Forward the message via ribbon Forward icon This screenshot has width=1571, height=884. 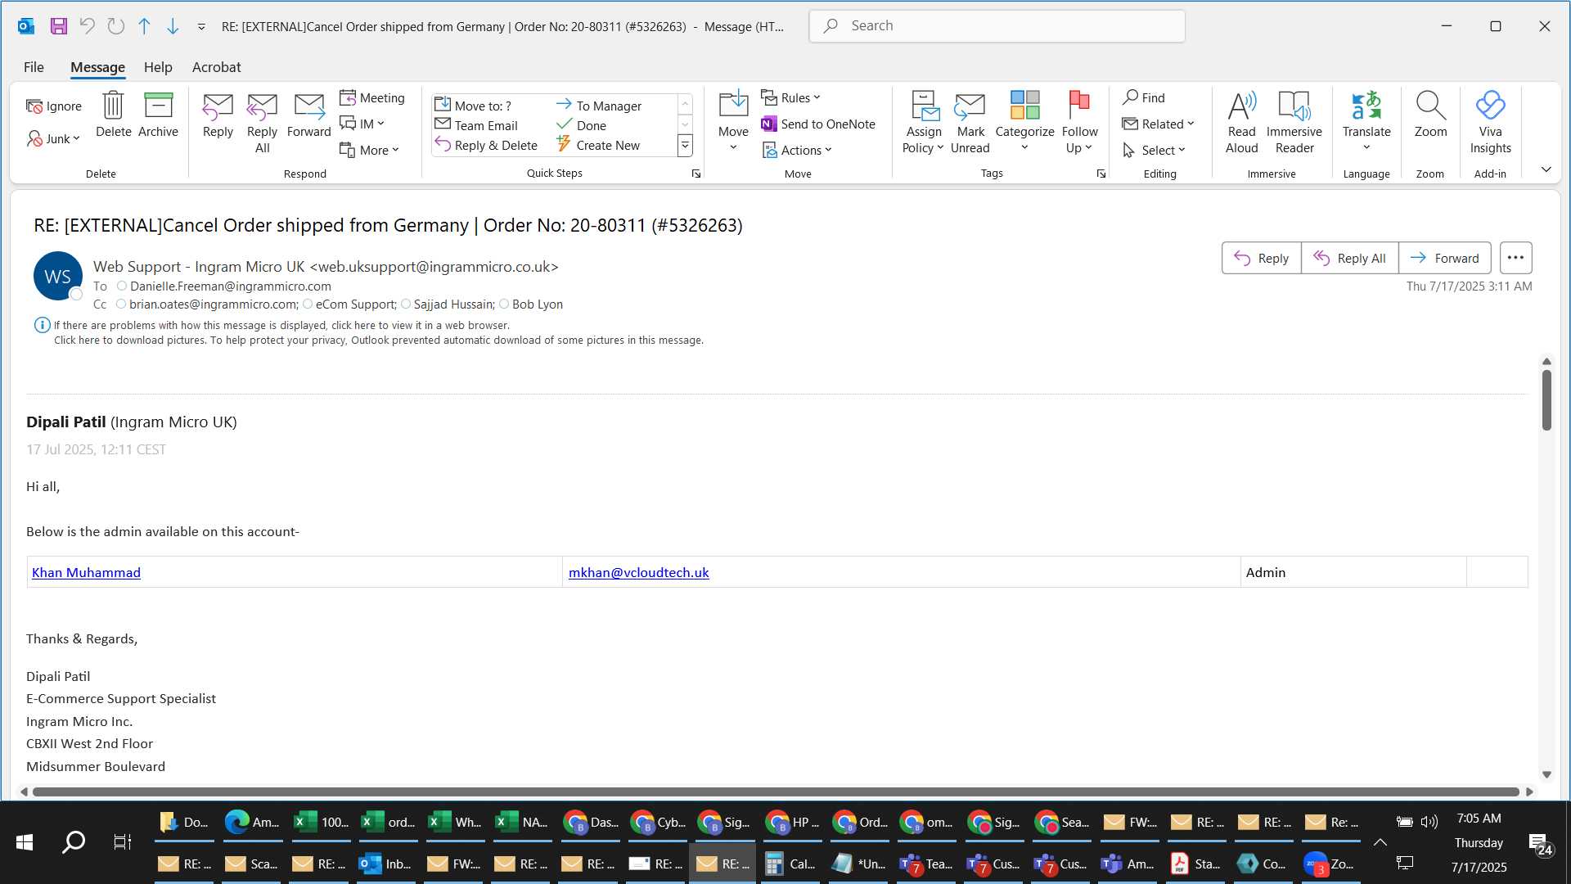click(x=308, y=115)
